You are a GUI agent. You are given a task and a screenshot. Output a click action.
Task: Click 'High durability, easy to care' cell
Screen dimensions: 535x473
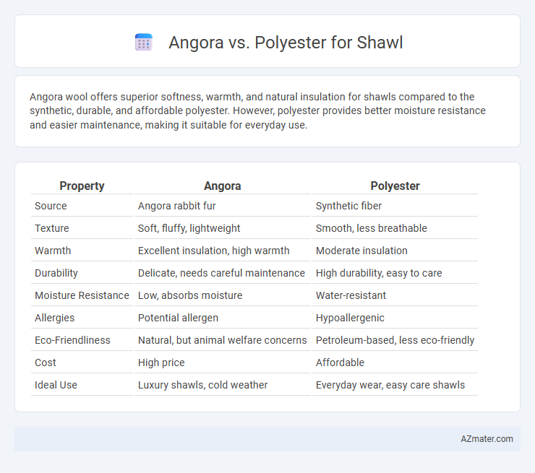[x=379, y=273]
